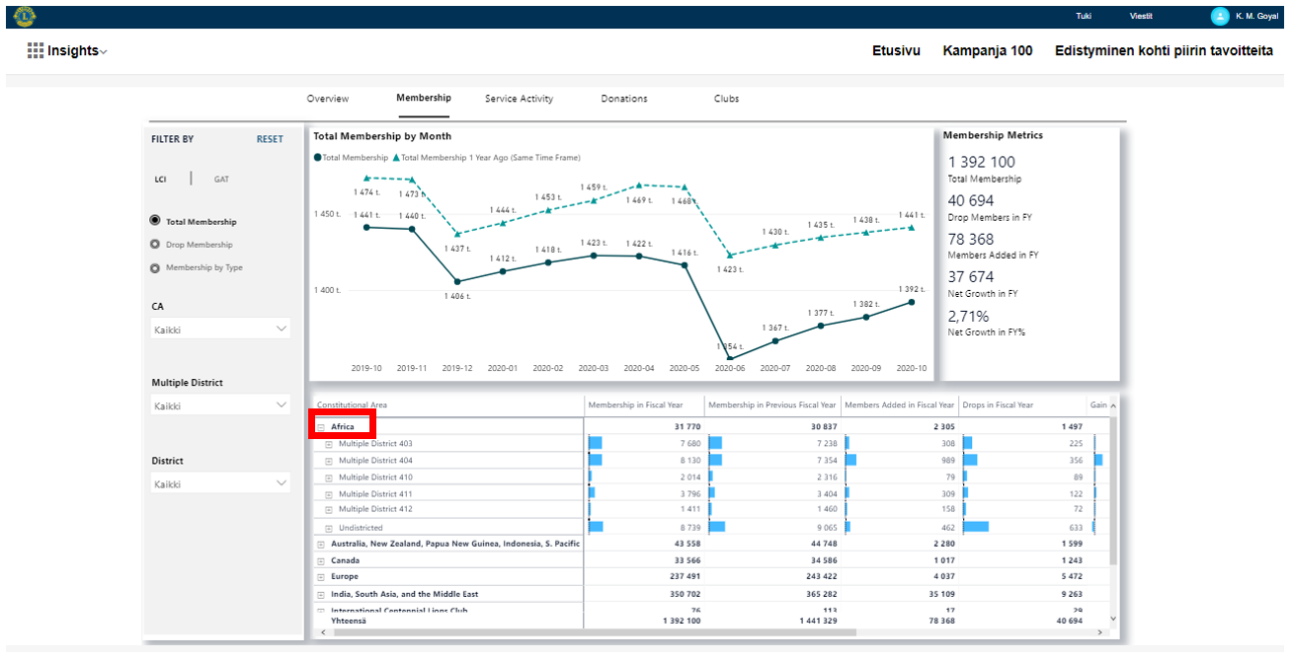The image size is (1292, 662).
Task: Open the District filter dropdown
Action: click(220, 483)
